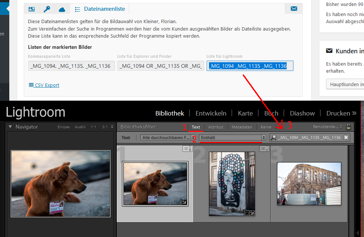364x237 pixels.
Task: Open the cloud icon tab
Action: 62,9
